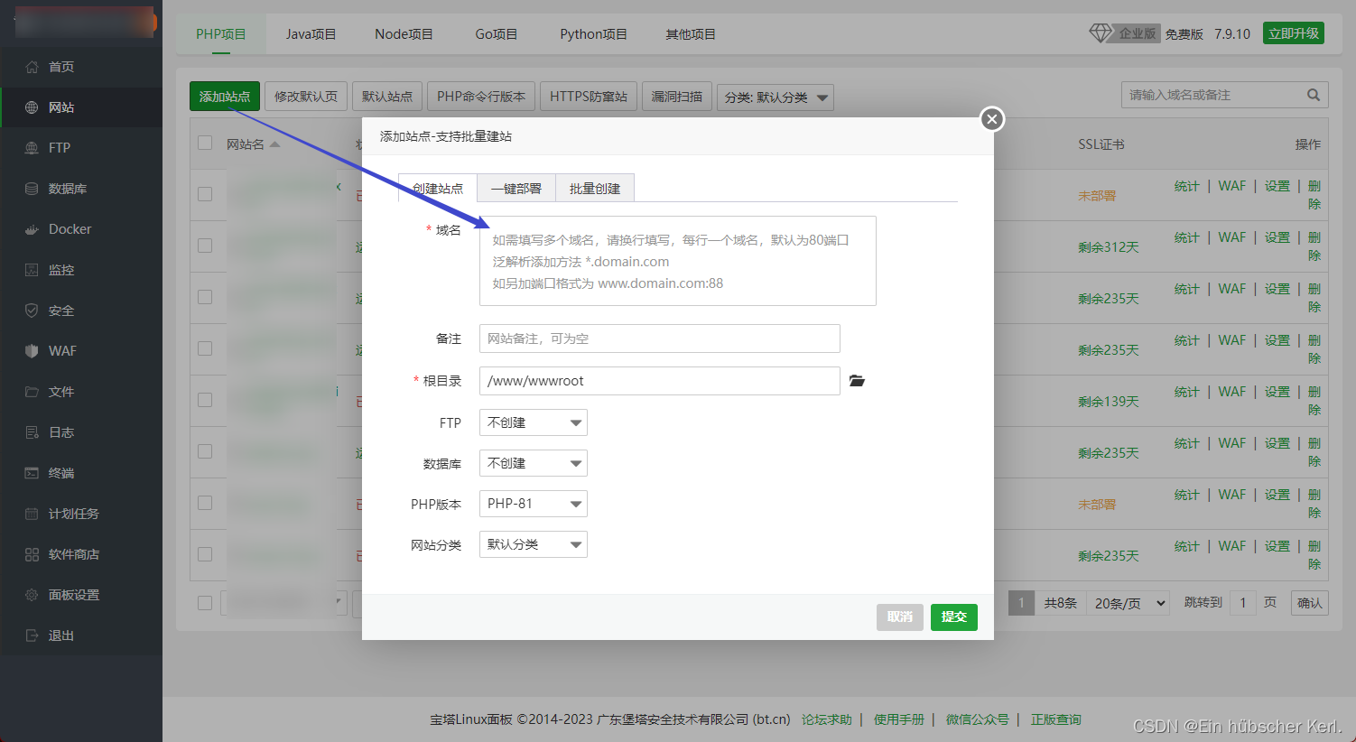
Task: Switch to the Java项目 tab
Action: coord(311,34)
